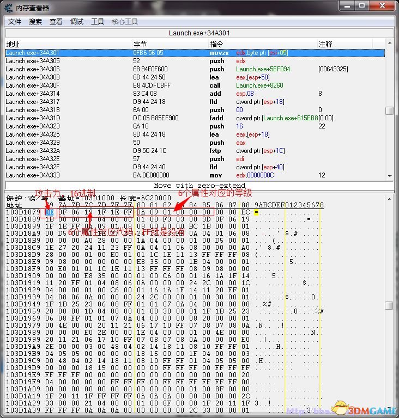Minimize the 内存查看器 window
The image size is (399, 418).
(x=347, y=6)
